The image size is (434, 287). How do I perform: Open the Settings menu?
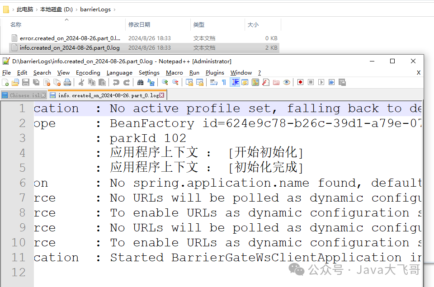(149, 73)
